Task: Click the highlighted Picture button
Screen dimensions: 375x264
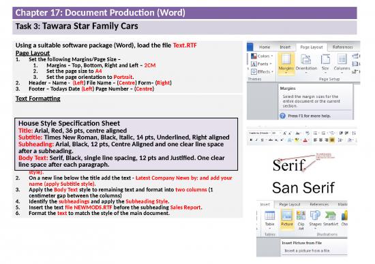Action: pos(287,219)
